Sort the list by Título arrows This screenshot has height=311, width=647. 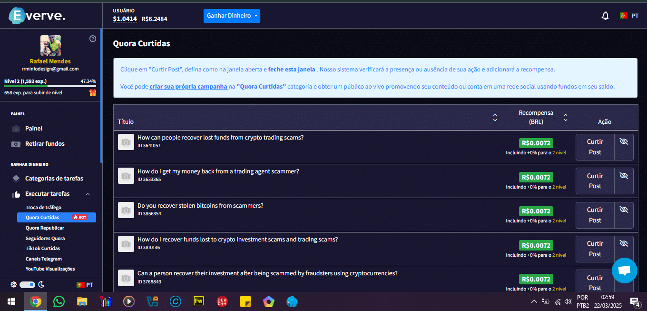pyautogui.click(x=495, y=117)
